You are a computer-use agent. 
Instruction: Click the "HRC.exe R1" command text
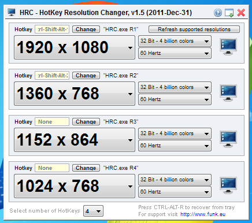121,29
